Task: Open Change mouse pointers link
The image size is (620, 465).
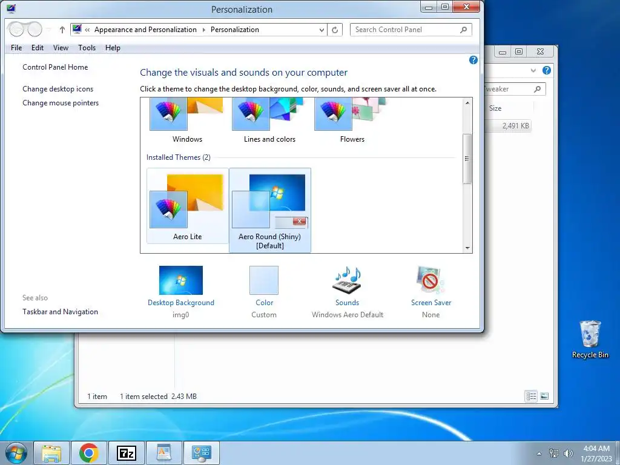Action: (x=61, y=103)
